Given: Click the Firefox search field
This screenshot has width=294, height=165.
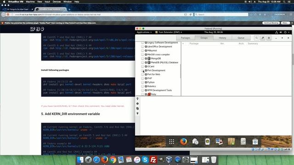Looking at the screenshot, I should pyautogui.click(x=221, y=15).
